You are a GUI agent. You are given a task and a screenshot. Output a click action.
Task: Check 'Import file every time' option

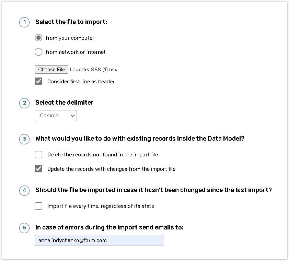click(39, 206)
